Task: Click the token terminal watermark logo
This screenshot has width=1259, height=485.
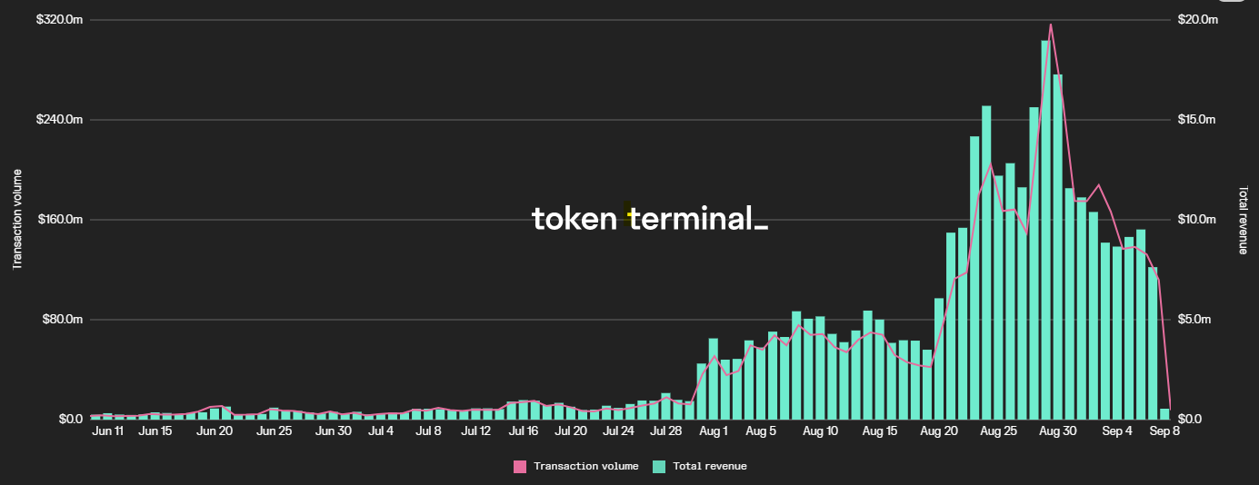Action: [x=649, y=218]
